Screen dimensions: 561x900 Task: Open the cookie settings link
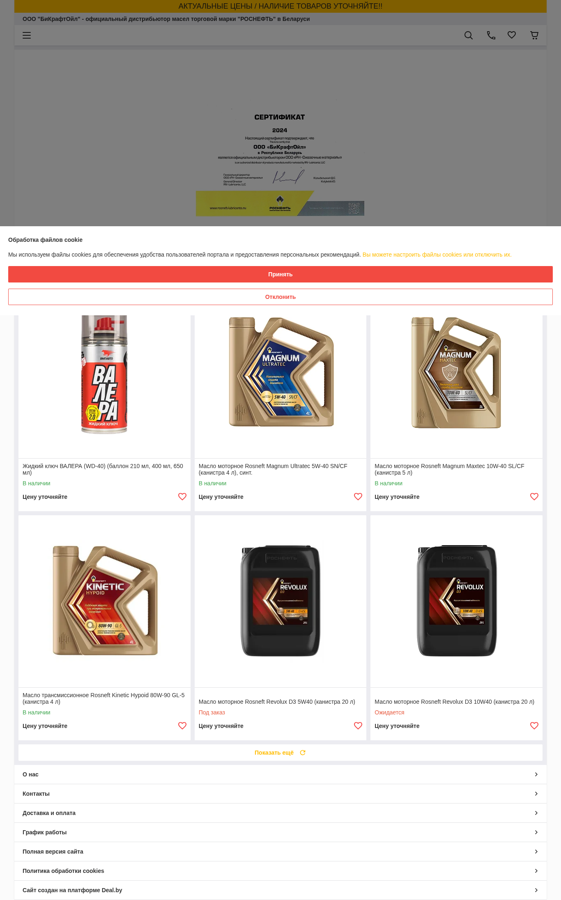pyautogui.click(x=437, y=255)
